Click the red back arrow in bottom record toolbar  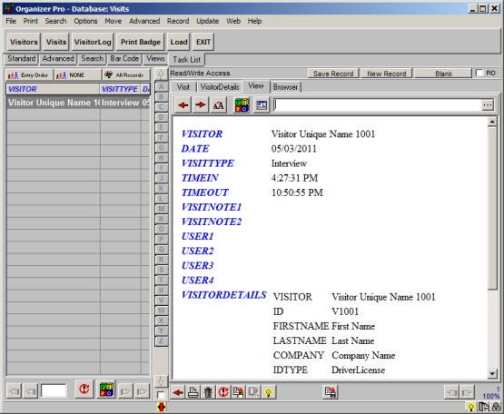point(178,392)
